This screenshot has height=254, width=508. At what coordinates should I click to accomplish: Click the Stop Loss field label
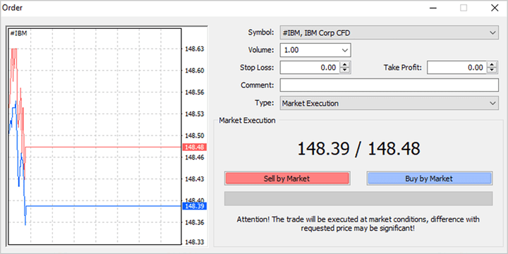[x=257, y=68]
